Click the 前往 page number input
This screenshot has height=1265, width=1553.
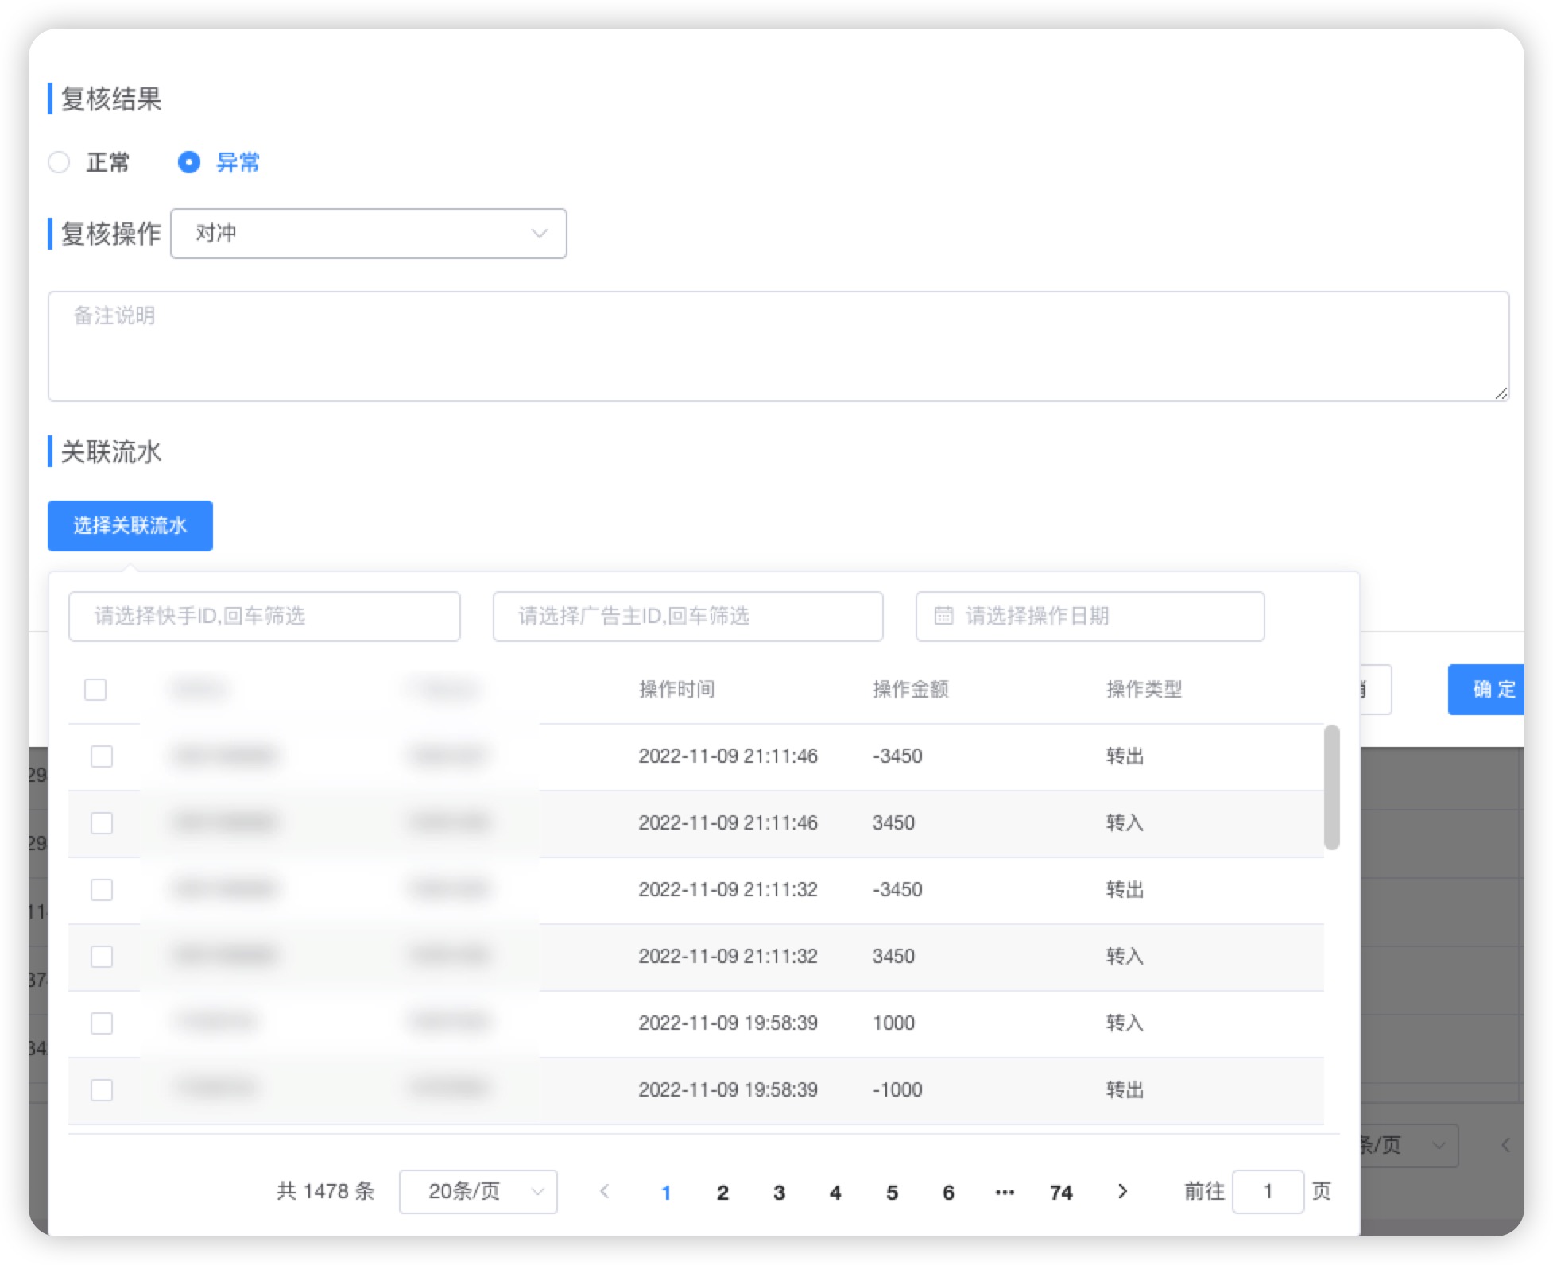tap(1268, 1191)
